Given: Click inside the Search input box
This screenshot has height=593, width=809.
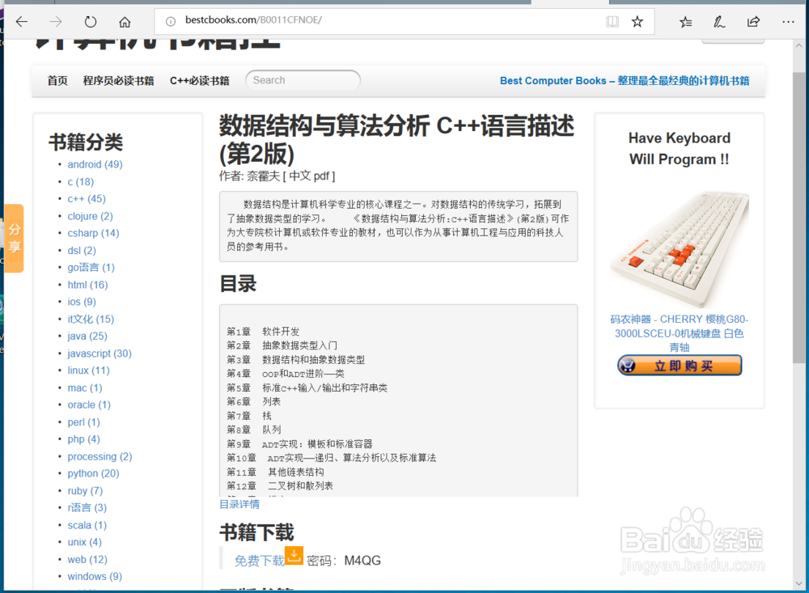Looking at the screenshot, I should [x=303, y=80].
